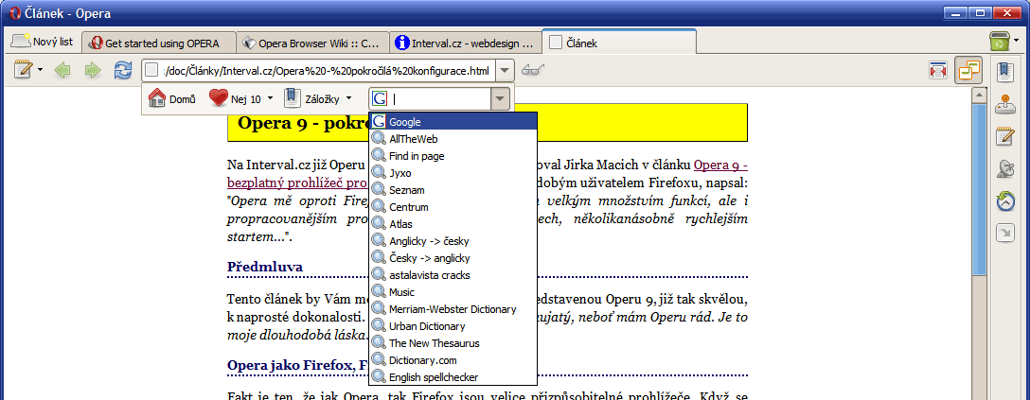Choose Merriam-Webster Dictionary
Viewport: 1030px width, 400px height.
(453, 309)
